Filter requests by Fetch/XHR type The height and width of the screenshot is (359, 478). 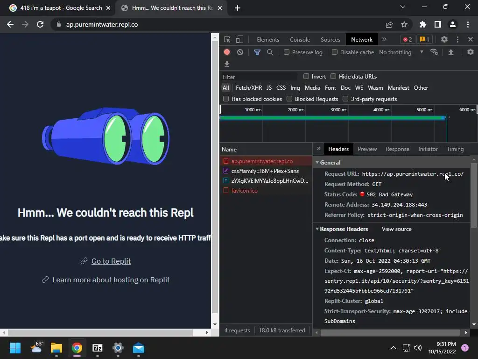tap(249, 87)
